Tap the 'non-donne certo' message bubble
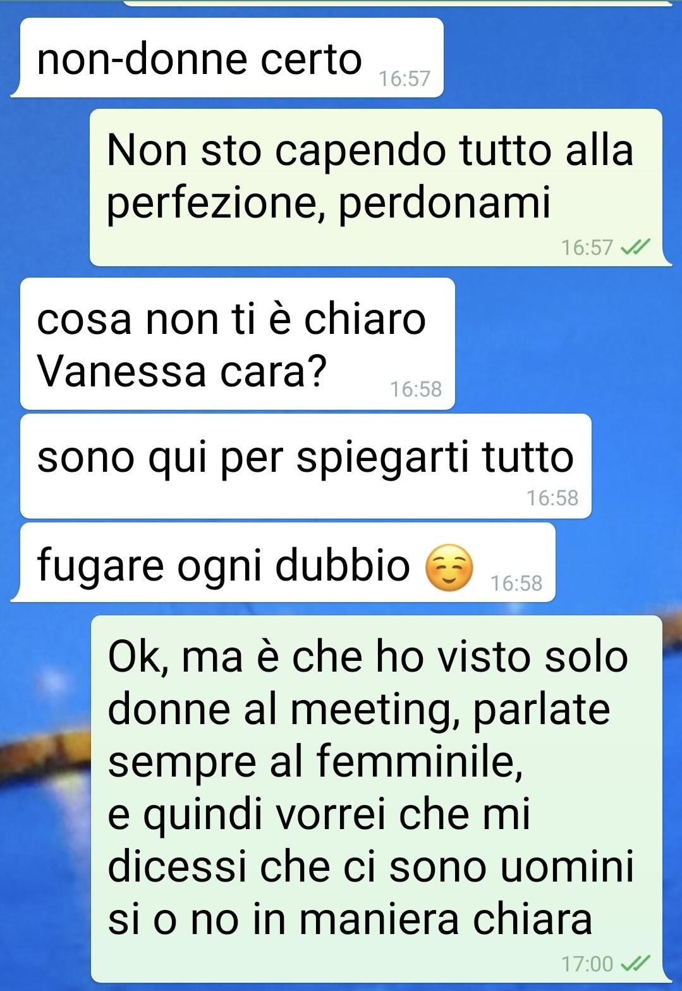 click(231, 58)
